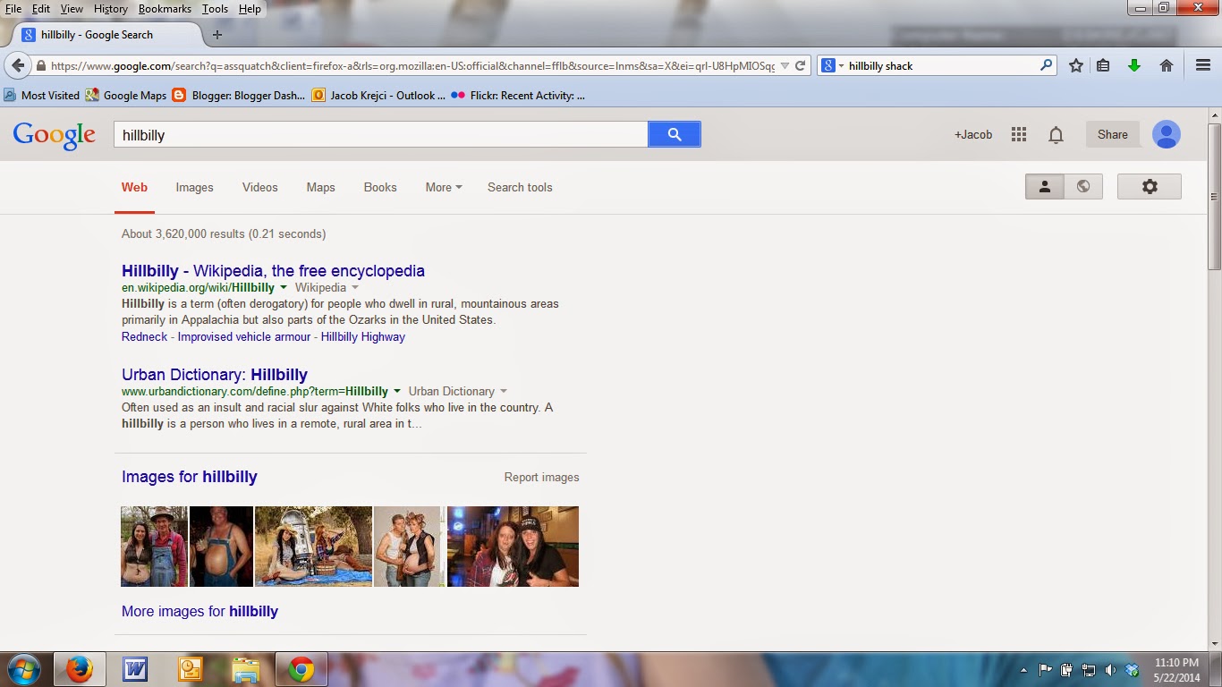Open the Google apps grid icon
Viewport: 1222px width, 687px height.
click(x=1018, y=134)
